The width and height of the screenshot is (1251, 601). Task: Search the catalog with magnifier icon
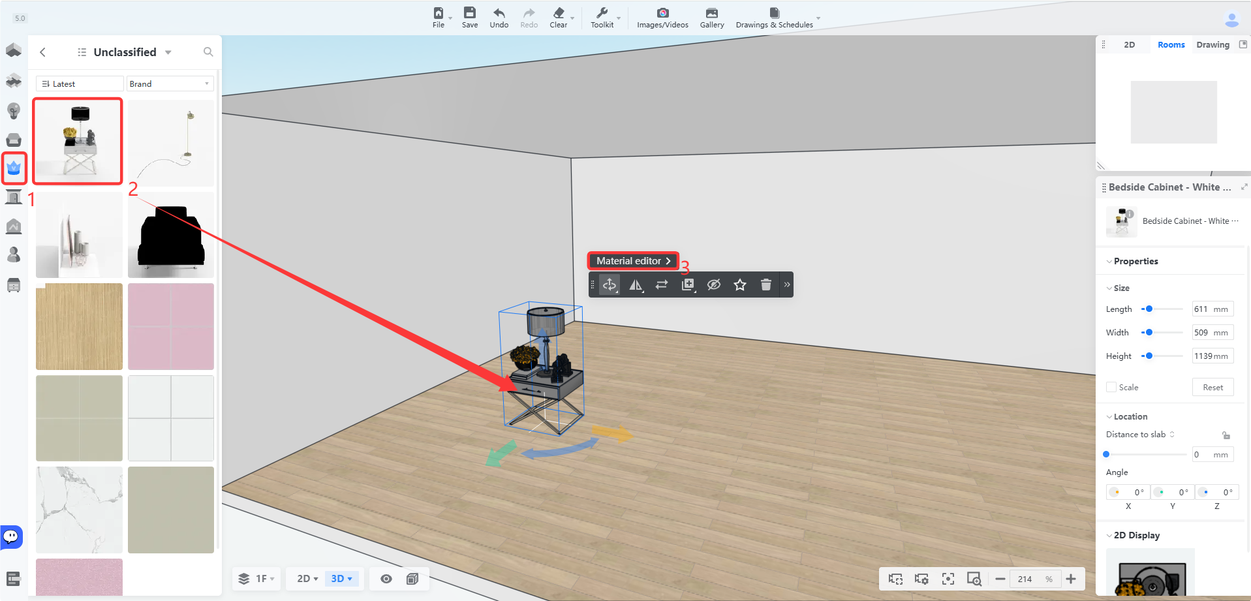pyautogui.click(x=208, y=52)
